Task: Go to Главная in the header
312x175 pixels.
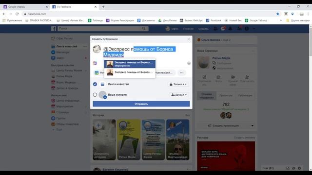Action: coord(188,29)
